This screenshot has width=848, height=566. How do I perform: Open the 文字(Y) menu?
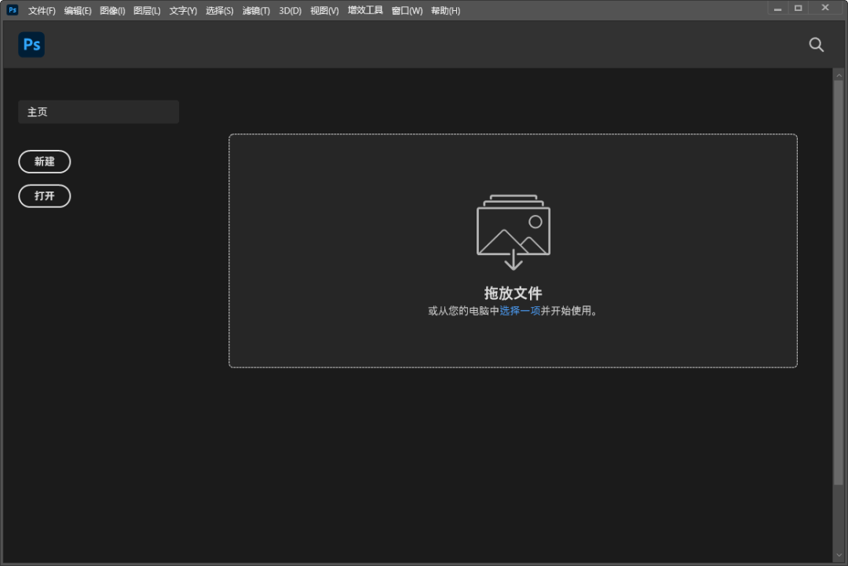pos(183,11)
